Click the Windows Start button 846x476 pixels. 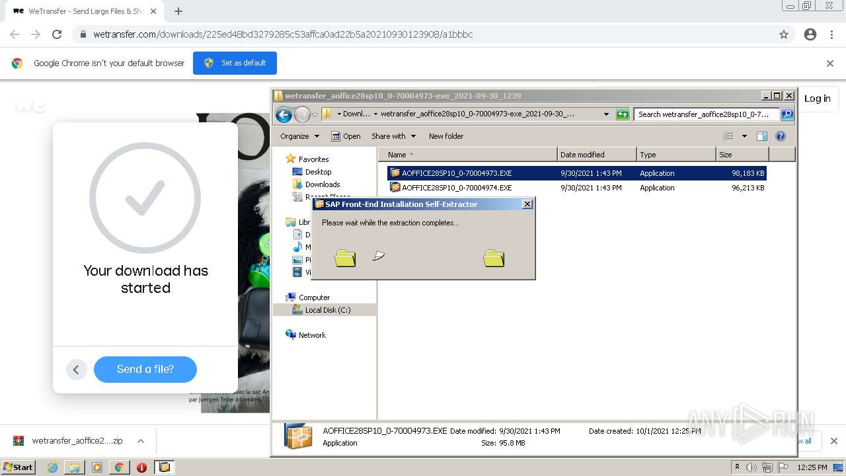(18, 467)
